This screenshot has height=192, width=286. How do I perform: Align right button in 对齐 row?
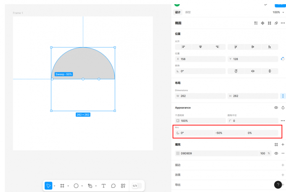tap(217, 47)
